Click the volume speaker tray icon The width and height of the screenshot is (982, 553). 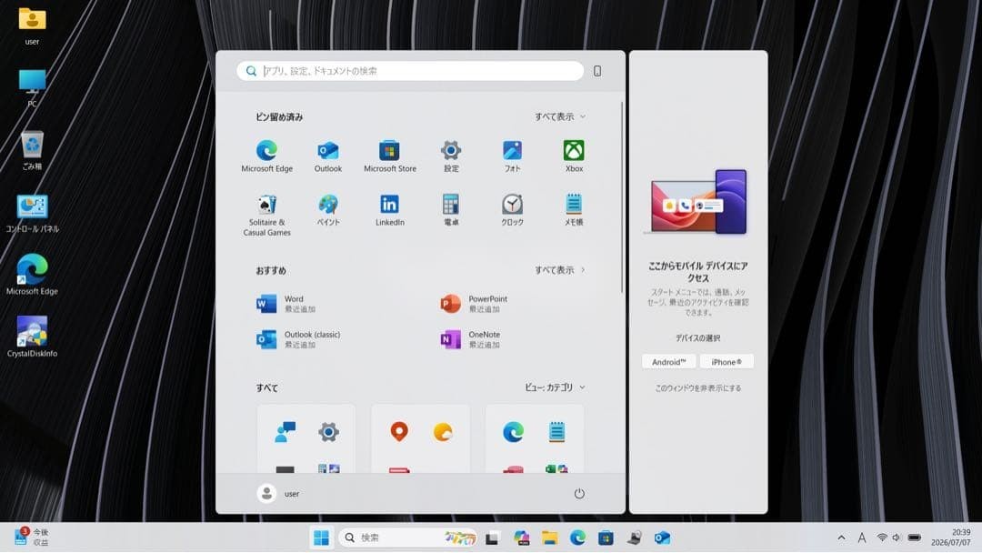coord(897,538)
